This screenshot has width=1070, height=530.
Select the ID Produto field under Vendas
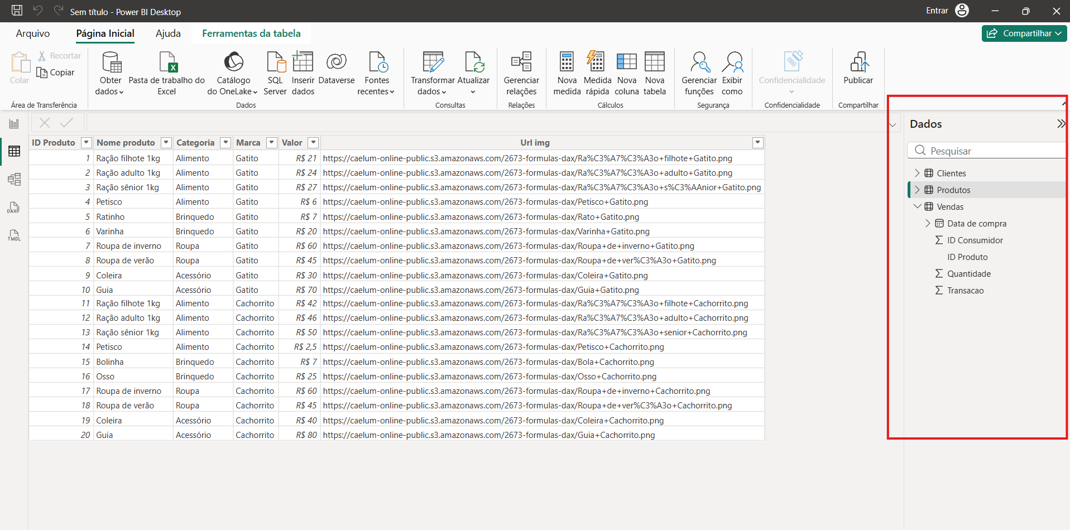point(967,257)
